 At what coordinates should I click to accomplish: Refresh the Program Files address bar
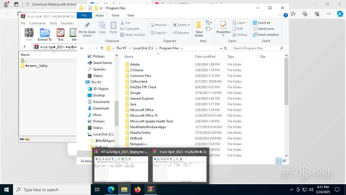click(x=225, y=48)
